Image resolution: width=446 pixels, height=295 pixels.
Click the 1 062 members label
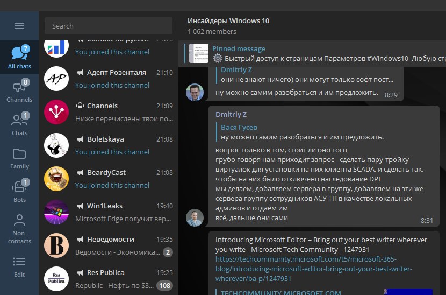pyautogui.click(x=212, y=32)
